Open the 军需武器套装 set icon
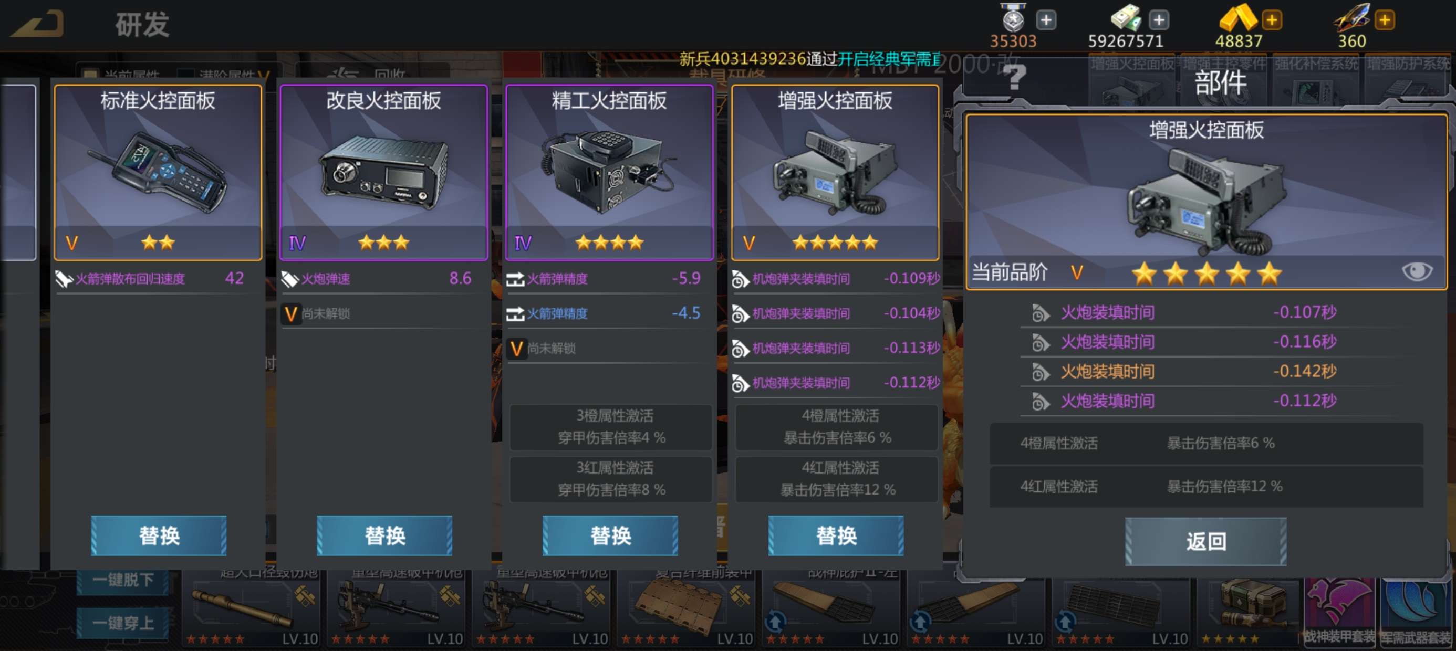 point(1417,613)
